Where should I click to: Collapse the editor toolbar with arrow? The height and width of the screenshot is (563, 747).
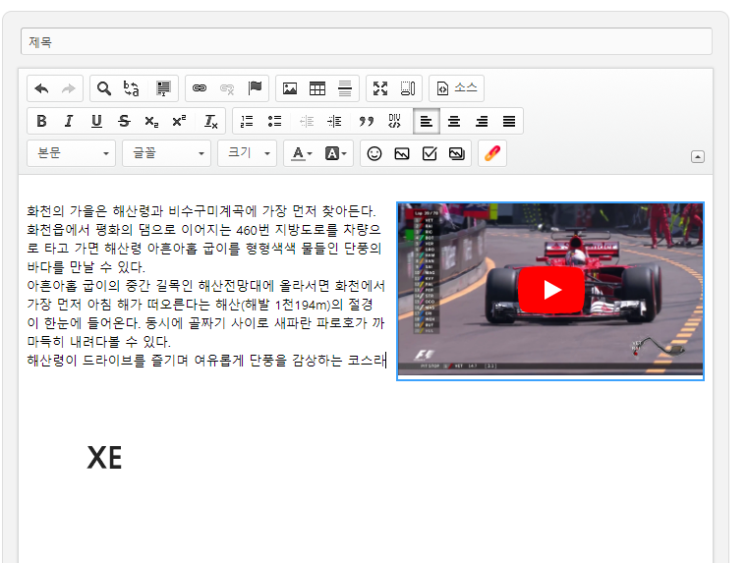coord(698,156)
